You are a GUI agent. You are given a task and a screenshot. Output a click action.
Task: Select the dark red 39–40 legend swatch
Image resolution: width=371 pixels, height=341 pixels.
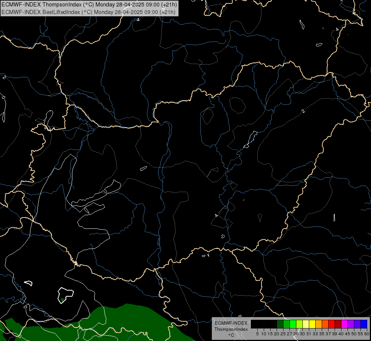(x=338, y=324)
